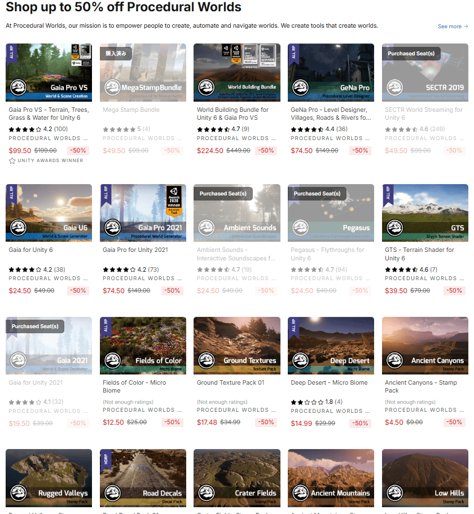This screenshot has width=474, height=514.
Task: Open Crater Fields thumbnail
Action: [237, 478]
